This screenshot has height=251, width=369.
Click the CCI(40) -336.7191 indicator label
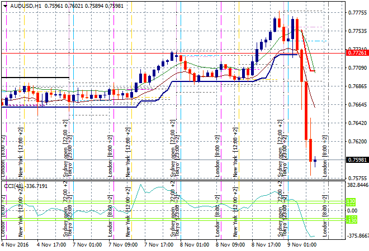pos(26,186)
